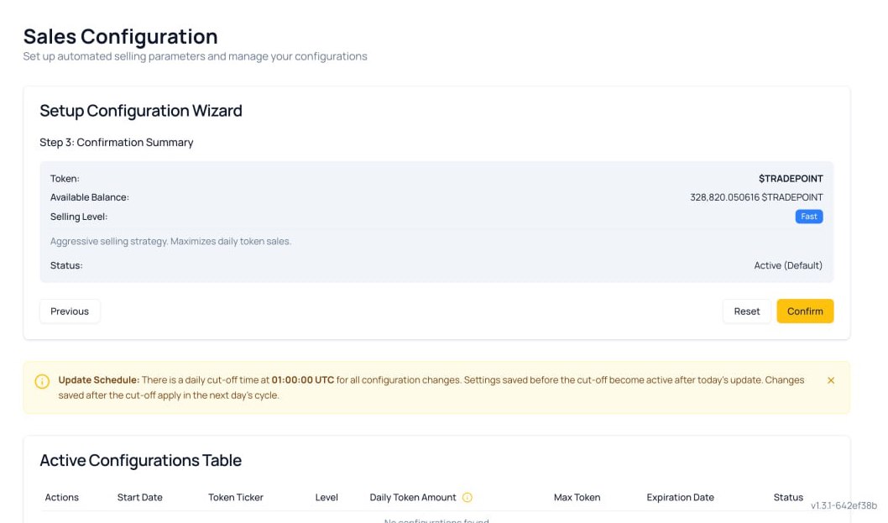This screenshot has height=523, width=888.
Task: Click the 01:00:00 UTC cut-off time text
Action: 302,379
